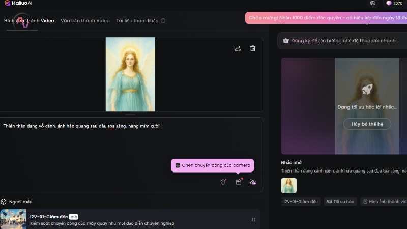Screen dimensions: 407x229
Task: Click the cube icon next to Người mẫu
Action: click(x=4, y=202)
